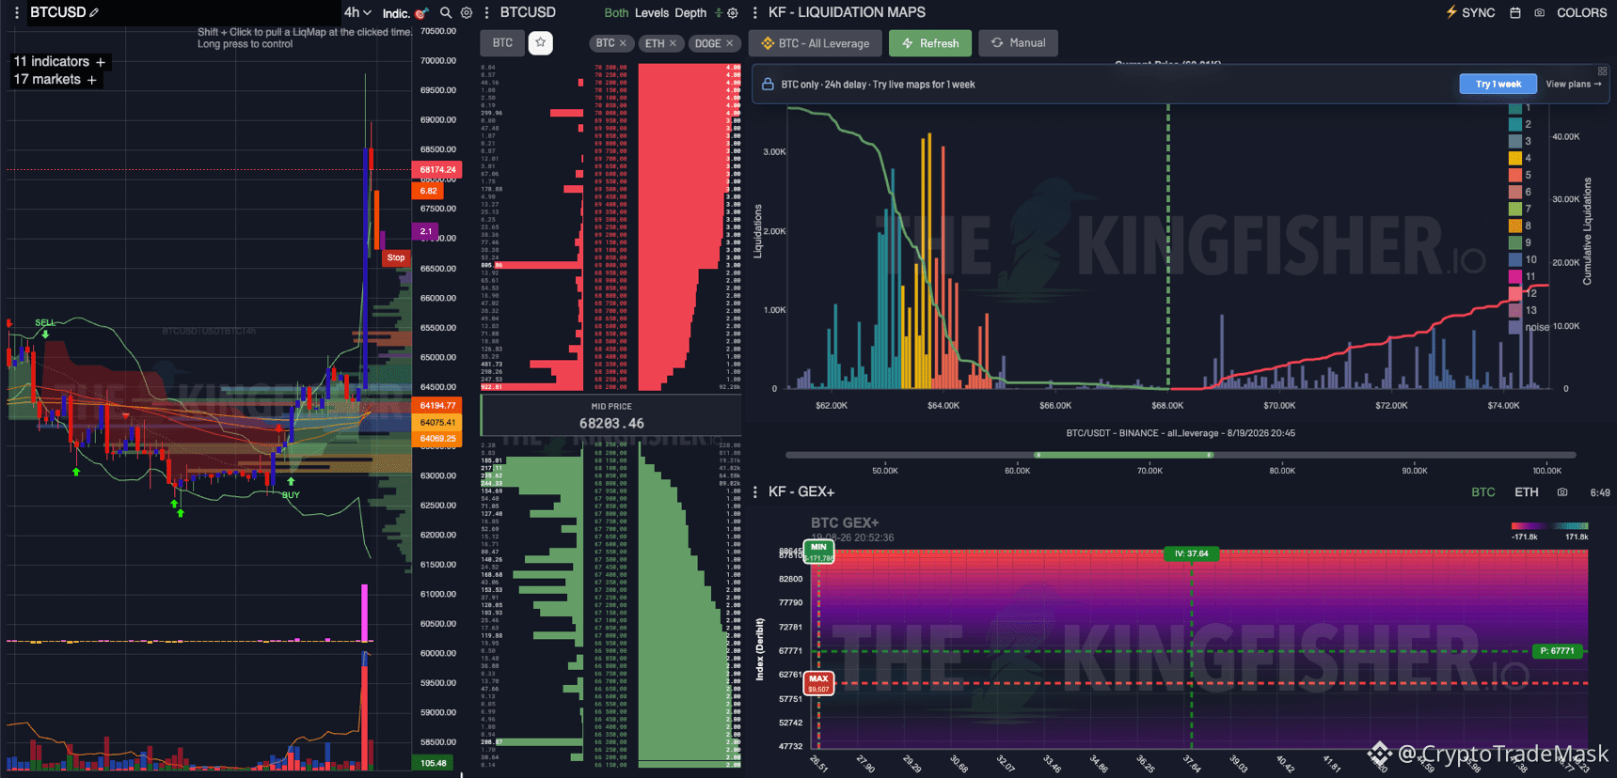Expand the 17 markets list

55,80
